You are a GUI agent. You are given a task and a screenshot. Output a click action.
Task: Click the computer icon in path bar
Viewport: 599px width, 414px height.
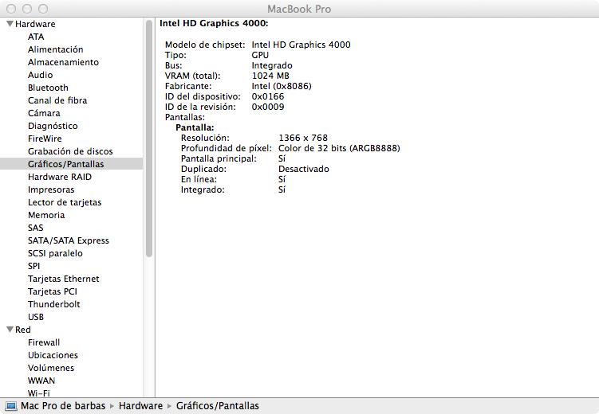(10, 406)
